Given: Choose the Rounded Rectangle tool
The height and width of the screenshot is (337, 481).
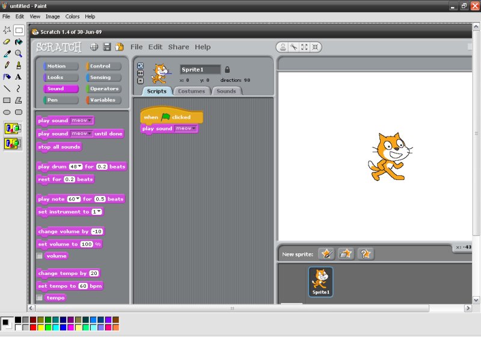Looking at the screenshot, I should click(19, 112).
